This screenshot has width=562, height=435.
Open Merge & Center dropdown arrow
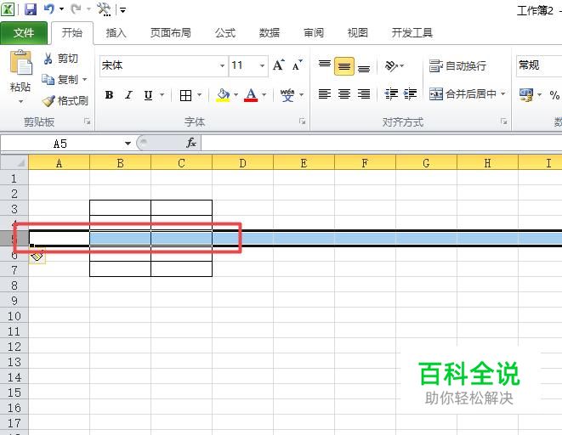pos(502,93)
